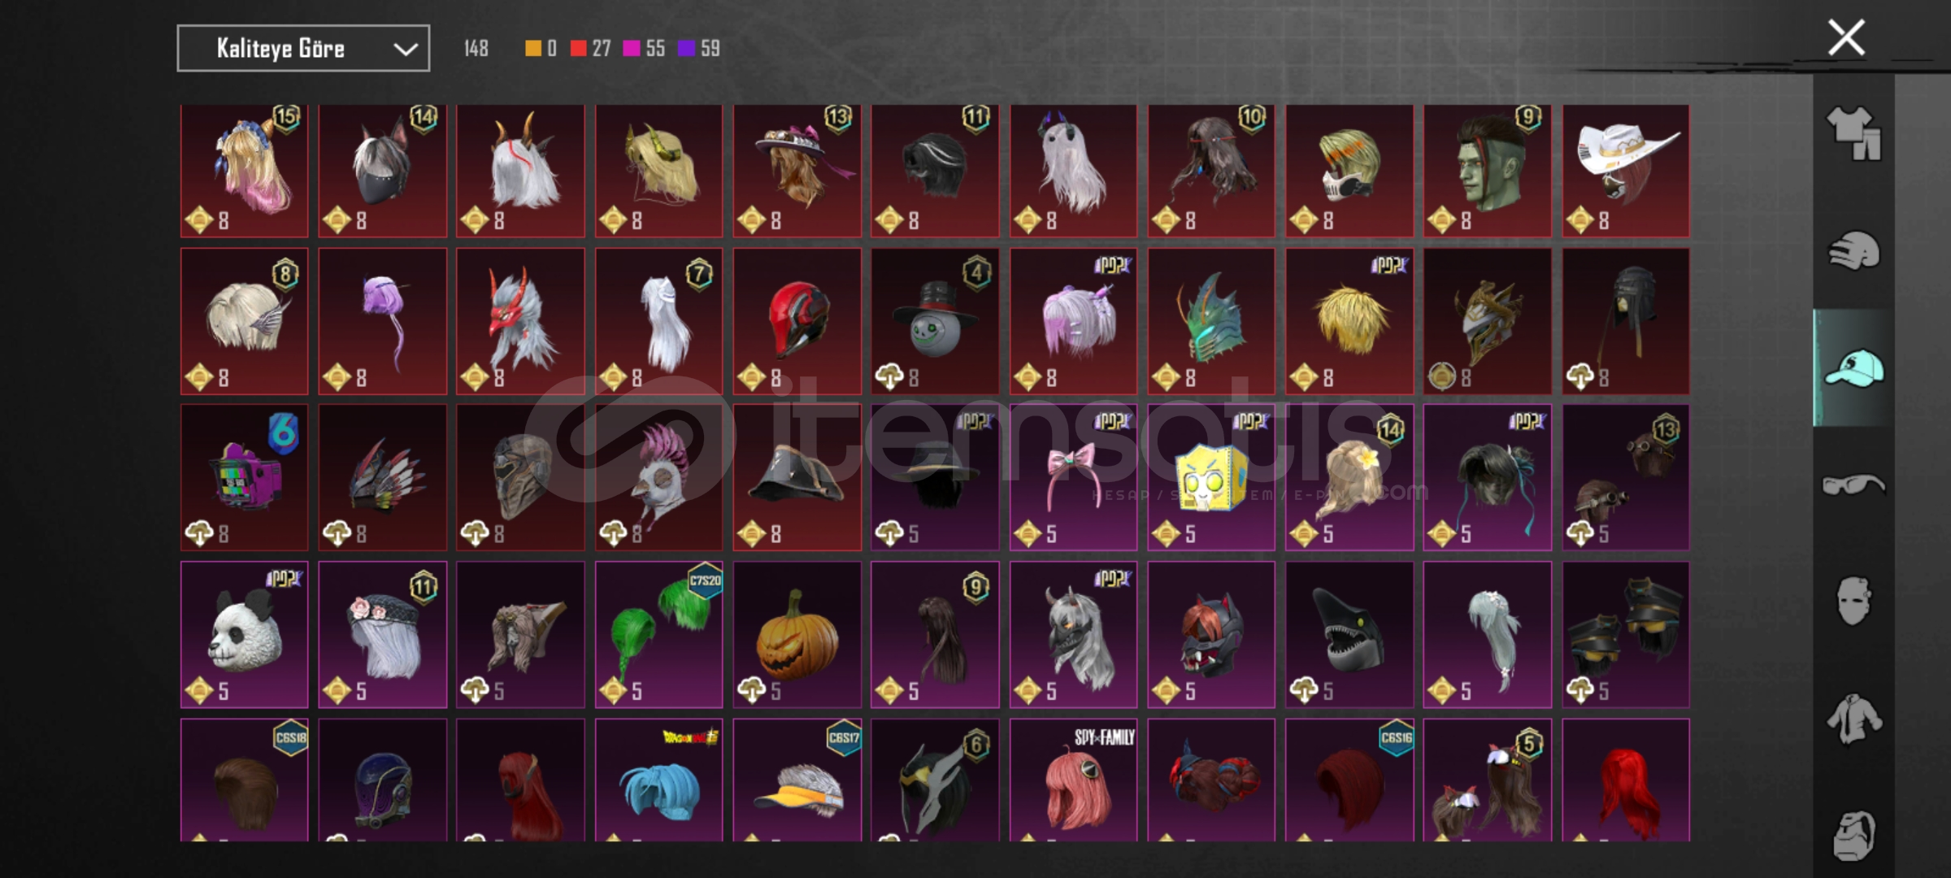This screenshot has width=1951, height=878.
Task: Filter by purple quality count 59
Action: click(x=699, y=49)
